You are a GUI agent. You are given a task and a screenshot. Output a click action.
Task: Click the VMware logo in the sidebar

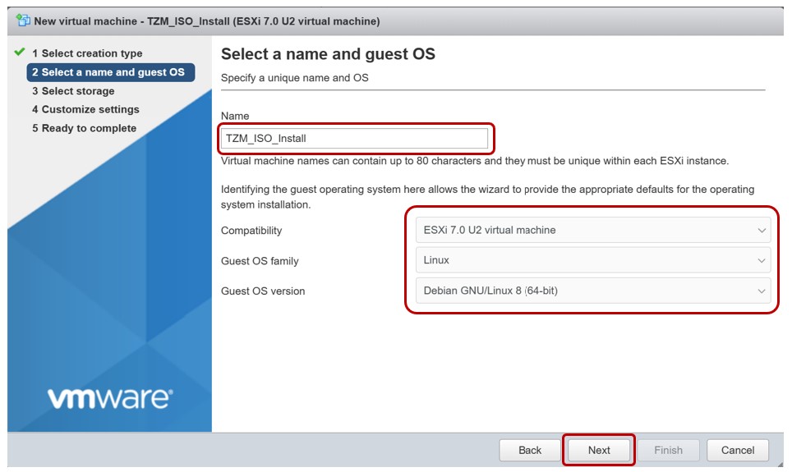pos(109,399)
